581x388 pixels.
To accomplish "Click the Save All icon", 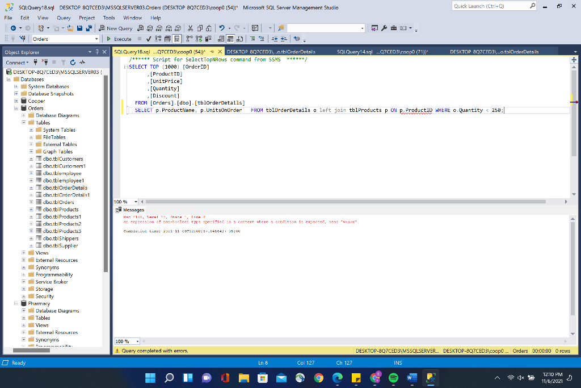I will coord(89,28).
